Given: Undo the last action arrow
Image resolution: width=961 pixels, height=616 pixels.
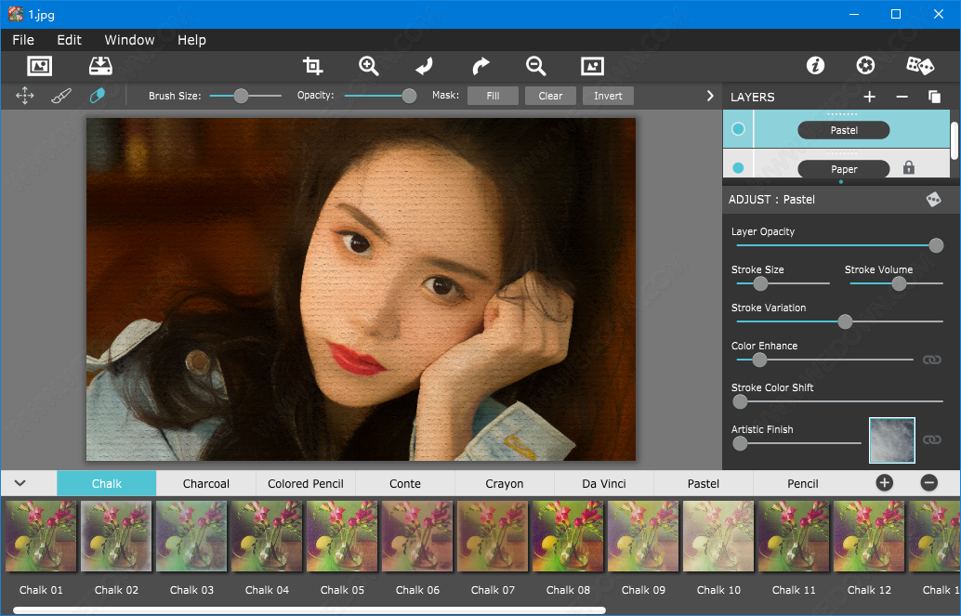Looking at the screenshot, I should (x=424, y=66).
